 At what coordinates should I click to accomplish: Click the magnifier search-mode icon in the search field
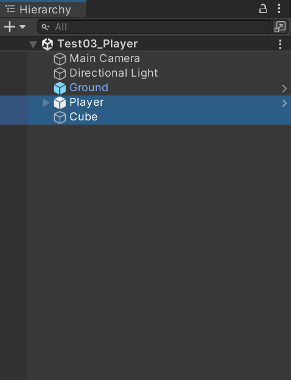[x=46, y=27]
